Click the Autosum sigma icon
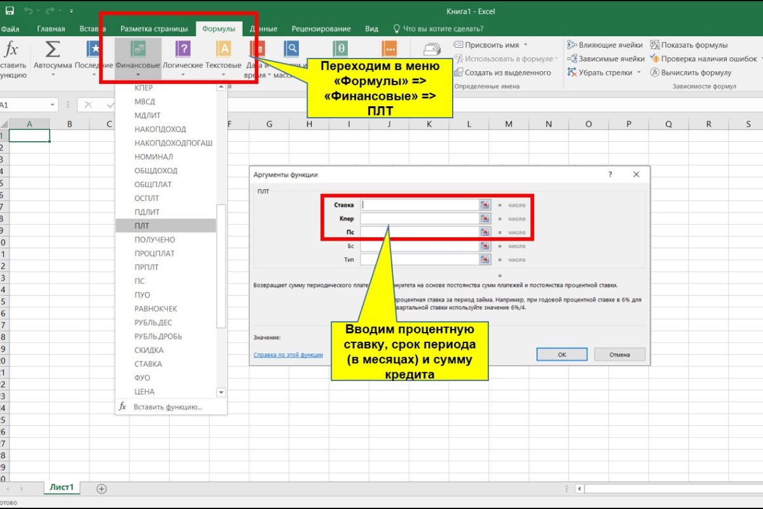Viewport: 763px width, 509px height. click(x=52, y=50)
